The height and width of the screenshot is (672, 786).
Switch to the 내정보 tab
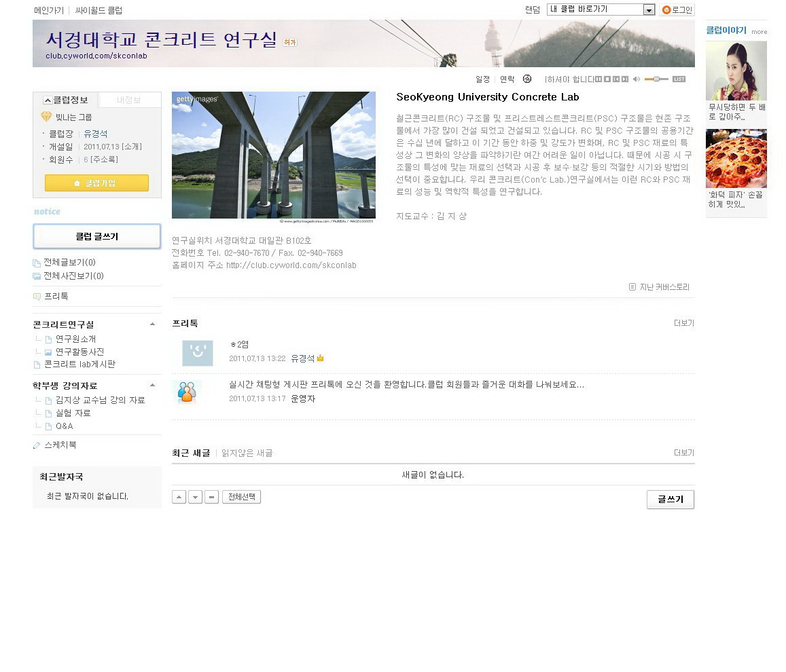[129, 100]
